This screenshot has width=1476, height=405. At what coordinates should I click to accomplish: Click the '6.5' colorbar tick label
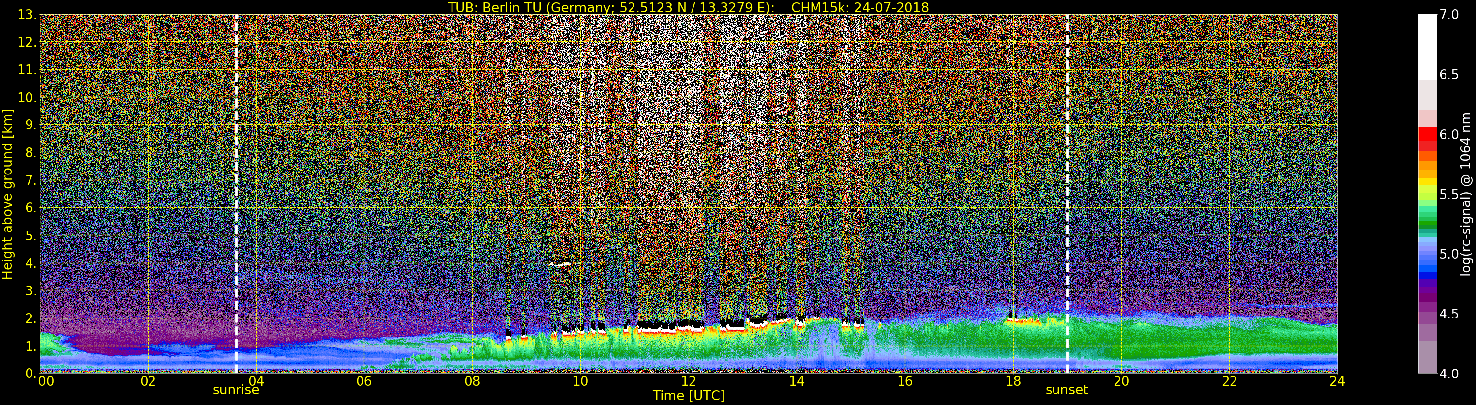point(1449,75)
